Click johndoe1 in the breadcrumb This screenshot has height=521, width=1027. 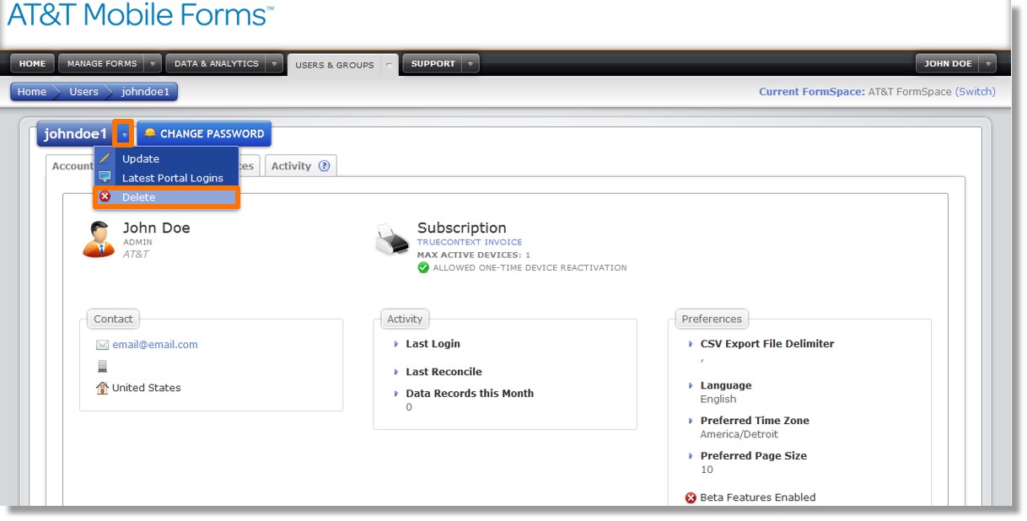(145, 92)
